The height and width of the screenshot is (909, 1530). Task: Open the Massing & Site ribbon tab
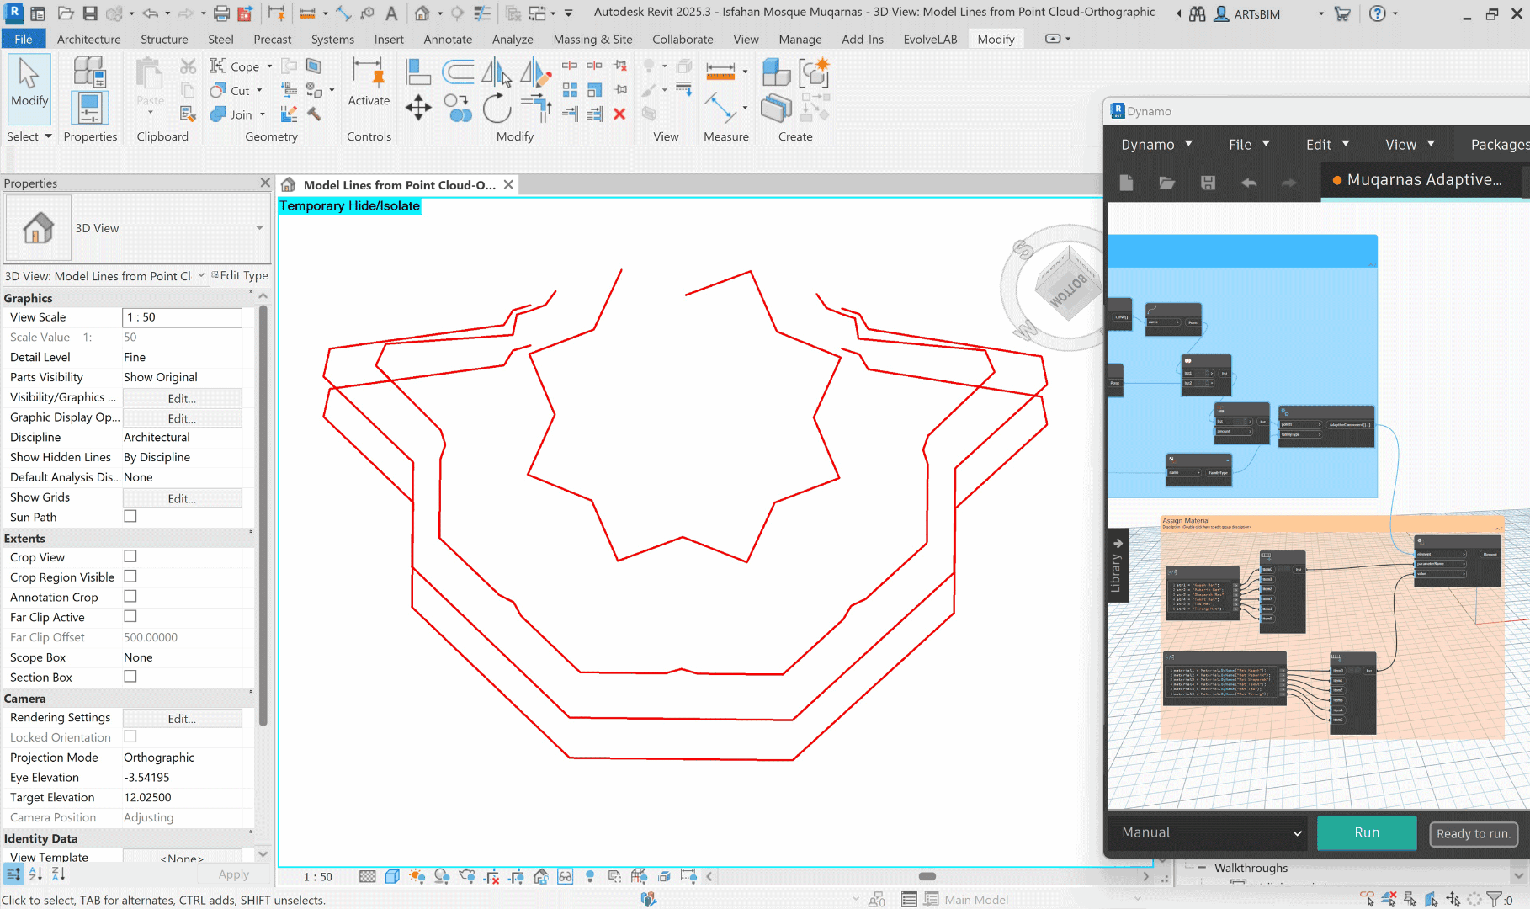592,39
